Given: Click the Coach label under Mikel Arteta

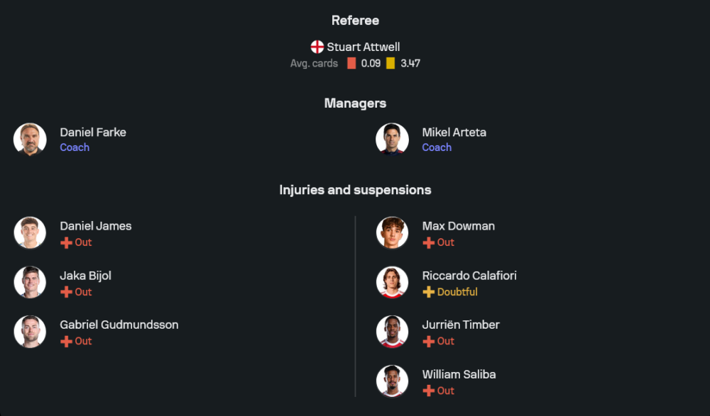Looking at the screenshot, I should coord(437,147).
